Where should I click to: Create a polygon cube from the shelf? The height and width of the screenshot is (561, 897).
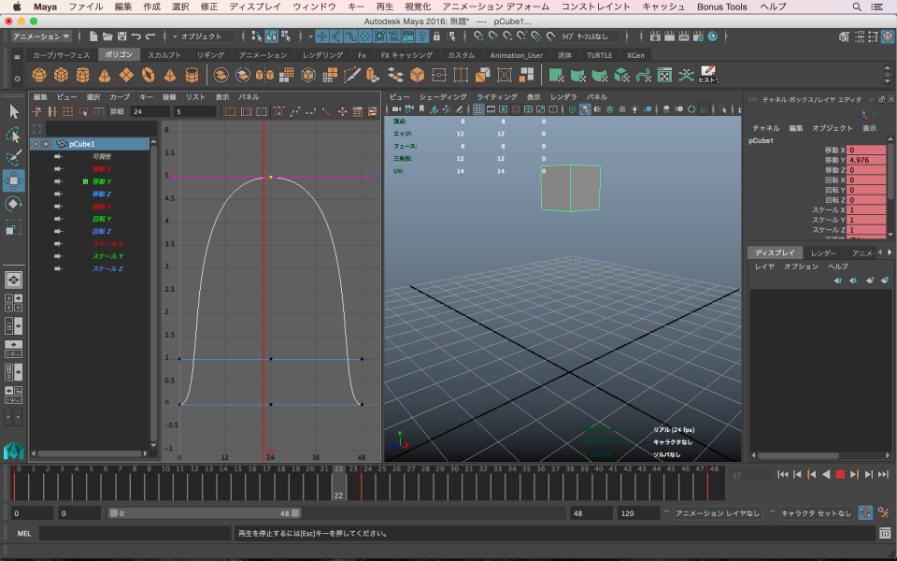61,75
